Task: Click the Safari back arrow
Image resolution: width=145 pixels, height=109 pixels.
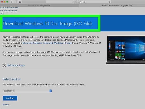Action: point(11,2)
